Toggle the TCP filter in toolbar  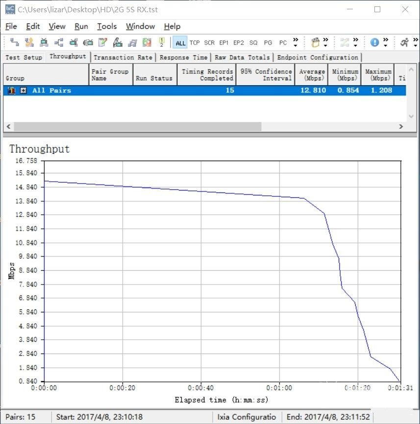195,43
